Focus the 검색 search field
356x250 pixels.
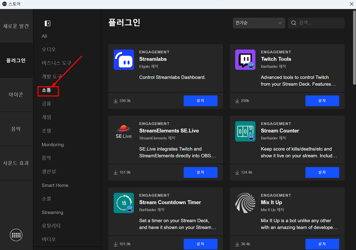tap(316, 23)
